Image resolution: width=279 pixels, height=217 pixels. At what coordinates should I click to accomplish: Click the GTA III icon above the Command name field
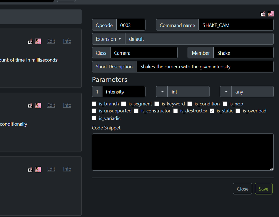click(x=263, y=14)
